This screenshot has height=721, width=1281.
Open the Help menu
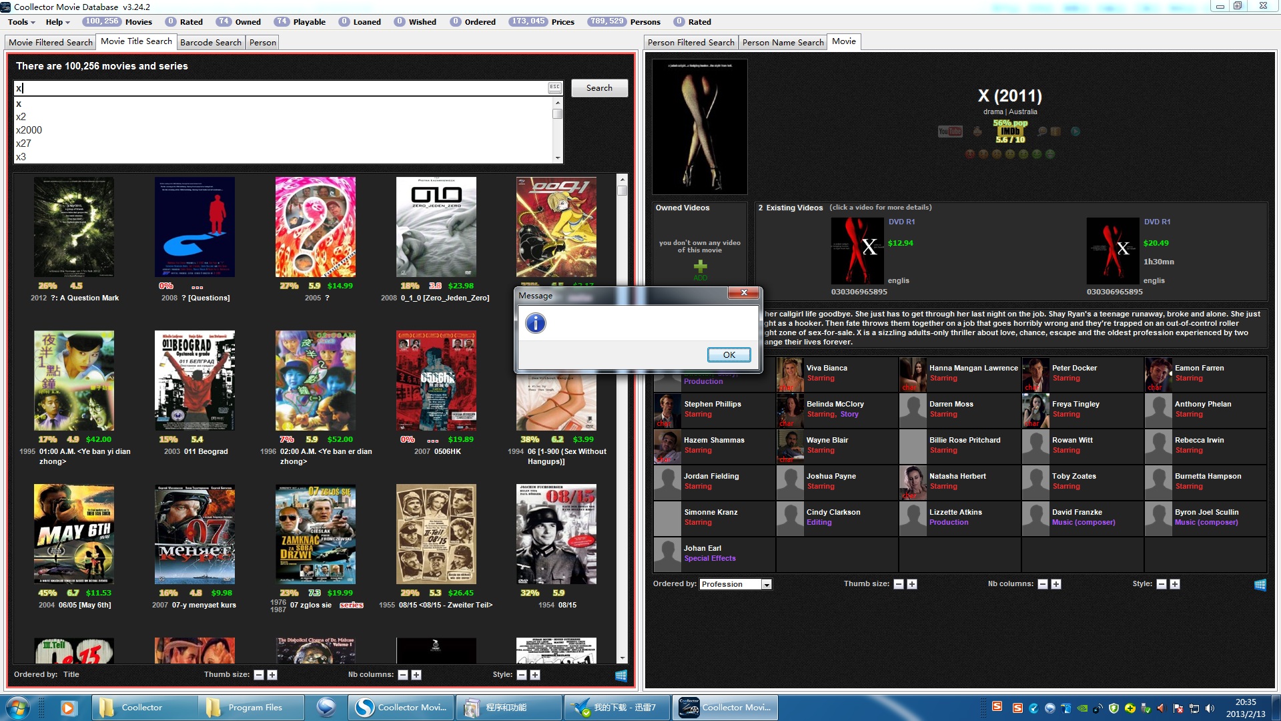coord(57,22)
